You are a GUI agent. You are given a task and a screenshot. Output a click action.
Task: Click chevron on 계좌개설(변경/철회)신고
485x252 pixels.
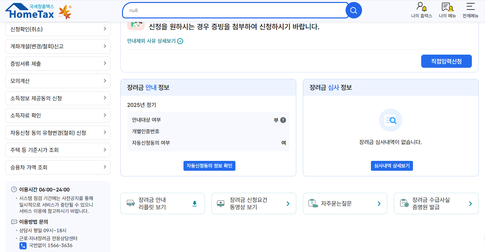[x=105, y=46]
